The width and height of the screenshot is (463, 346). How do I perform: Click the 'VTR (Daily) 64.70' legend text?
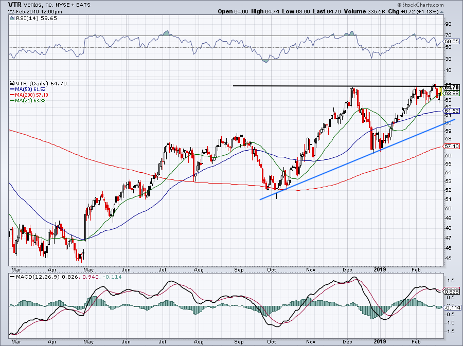[x=41, y=83]
